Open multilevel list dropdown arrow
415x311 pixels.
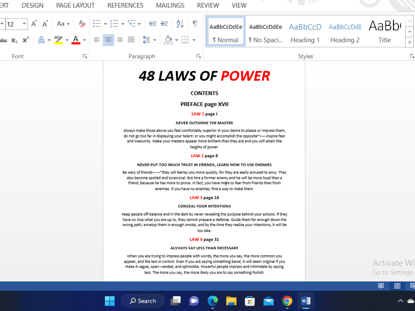(x=139, y=24)
